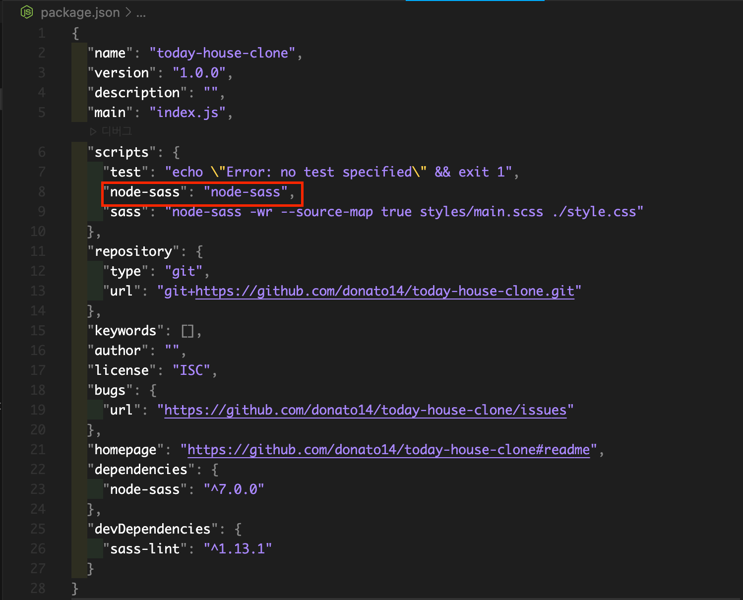
Task: Click line number 1 in gutter
Action: pos(42,33)
